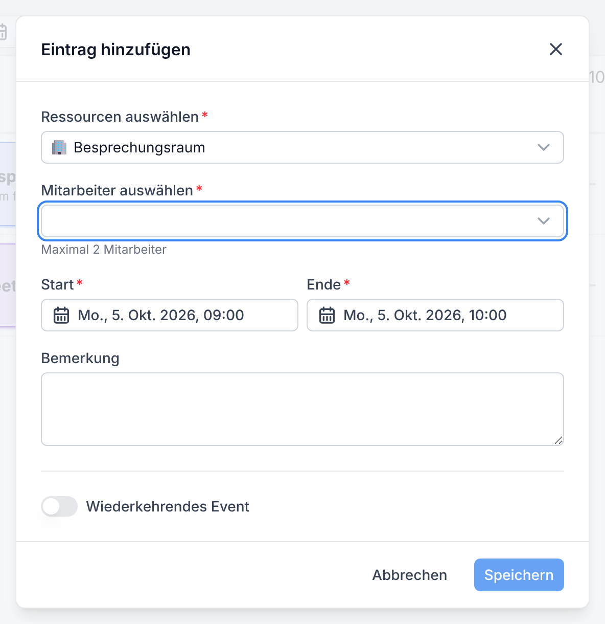The image size is (605, 624).
Task: Open calendar icon in Ende field
Action: point(327,315)
